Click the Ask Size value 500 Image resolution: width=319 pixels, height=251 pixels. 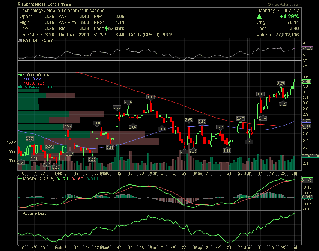coord(85,23)
